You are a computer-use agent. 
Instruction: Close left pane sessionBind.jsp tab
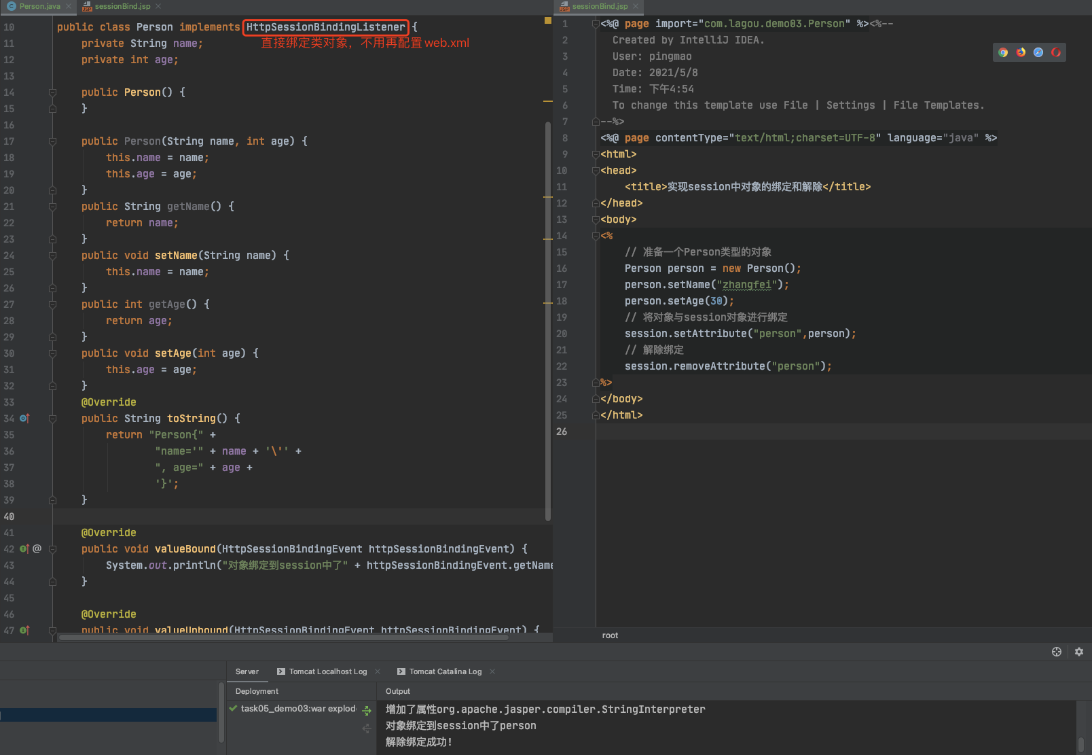point(158,6)
